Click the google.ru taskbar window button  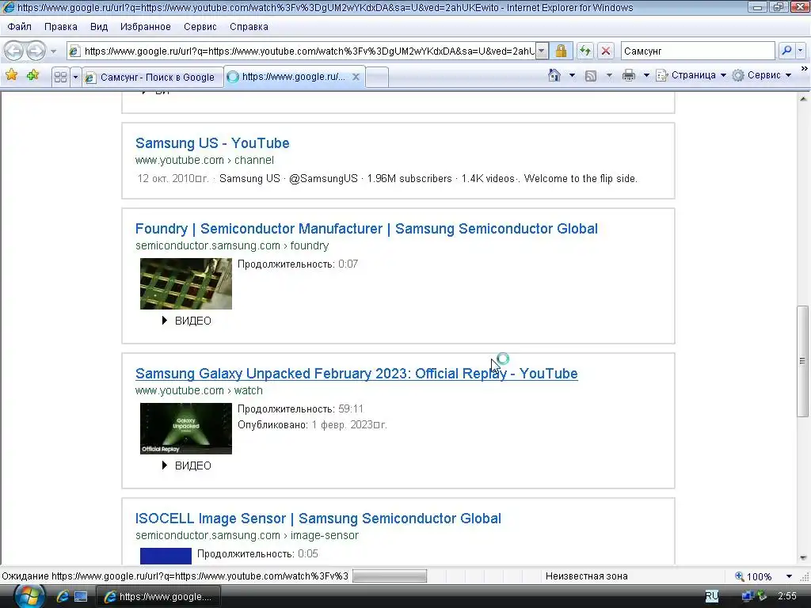[158, 596]
